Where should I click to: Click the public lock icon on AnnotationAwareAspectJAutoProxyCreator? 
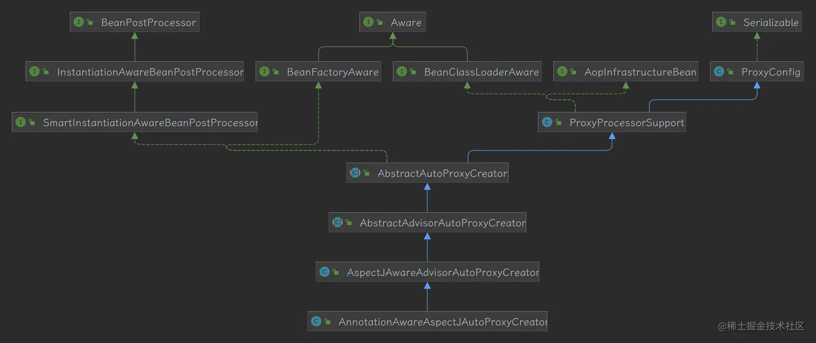[x=327, y=321]
